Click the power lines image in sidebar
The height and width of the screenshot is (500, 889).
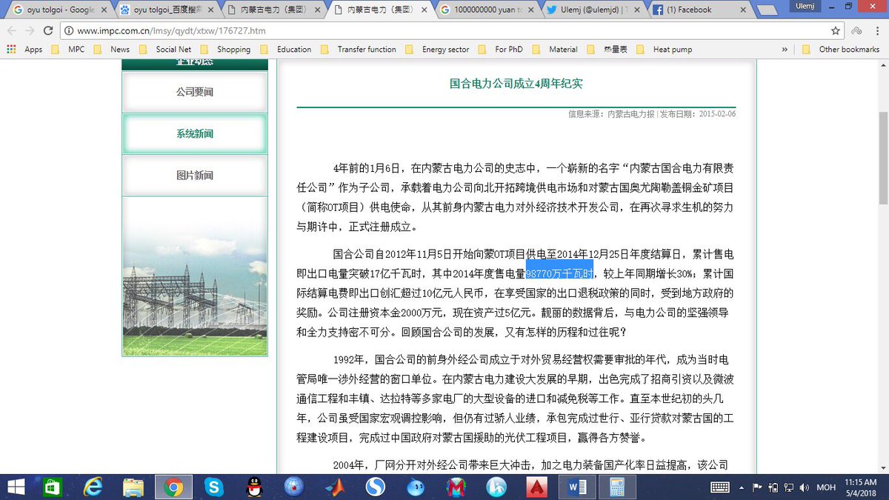click(195, 276)
